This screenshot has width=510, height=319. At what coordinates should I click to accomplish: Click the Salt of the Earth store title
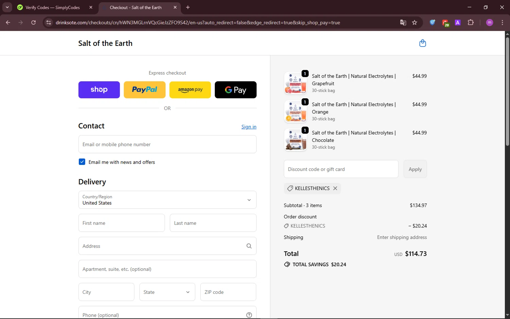click(x=105, y=43)
